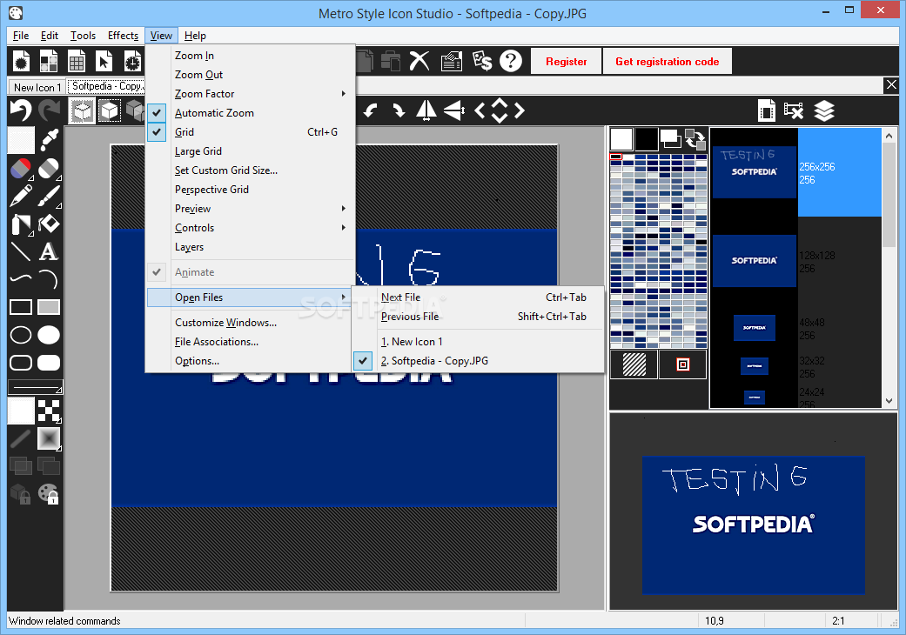The height and width of the screenshot is (635, 906).
Task: Click the swap foreground/background colors icon
Action: (695, 139)
